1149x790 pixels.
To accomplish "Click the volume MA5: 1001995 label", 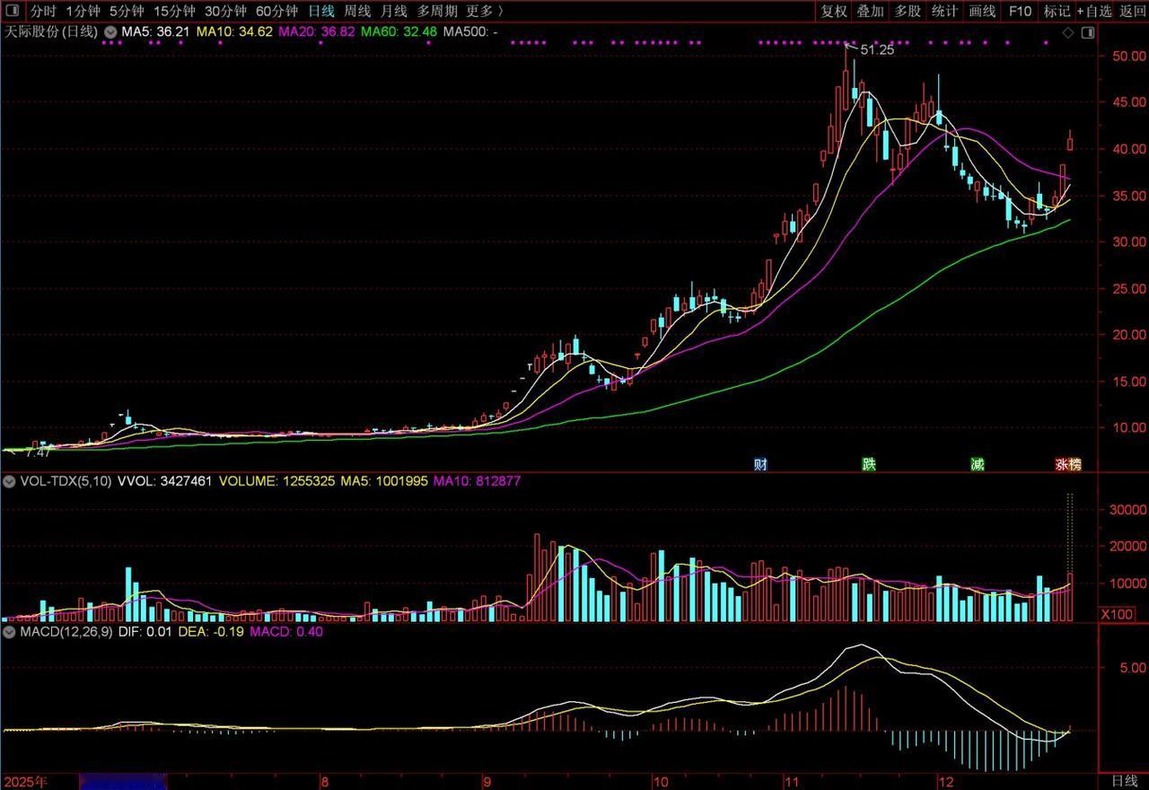I will click(385, 481).
